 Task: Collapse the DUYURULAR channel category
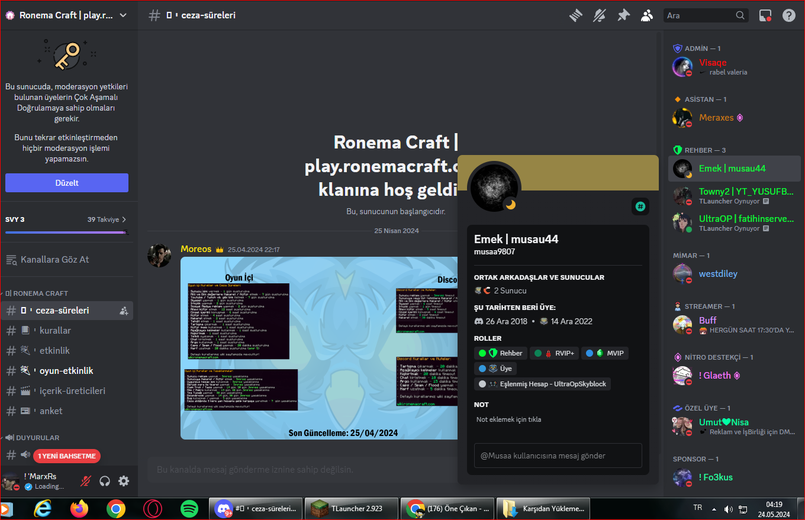click(33, 438)
